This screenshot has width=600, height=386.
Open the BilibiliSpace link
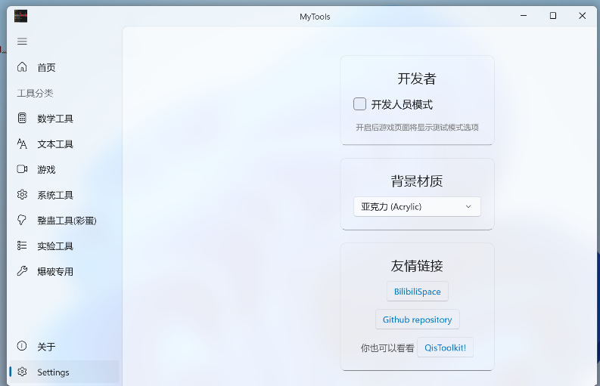pyautogui.click(x=418, y=292)
